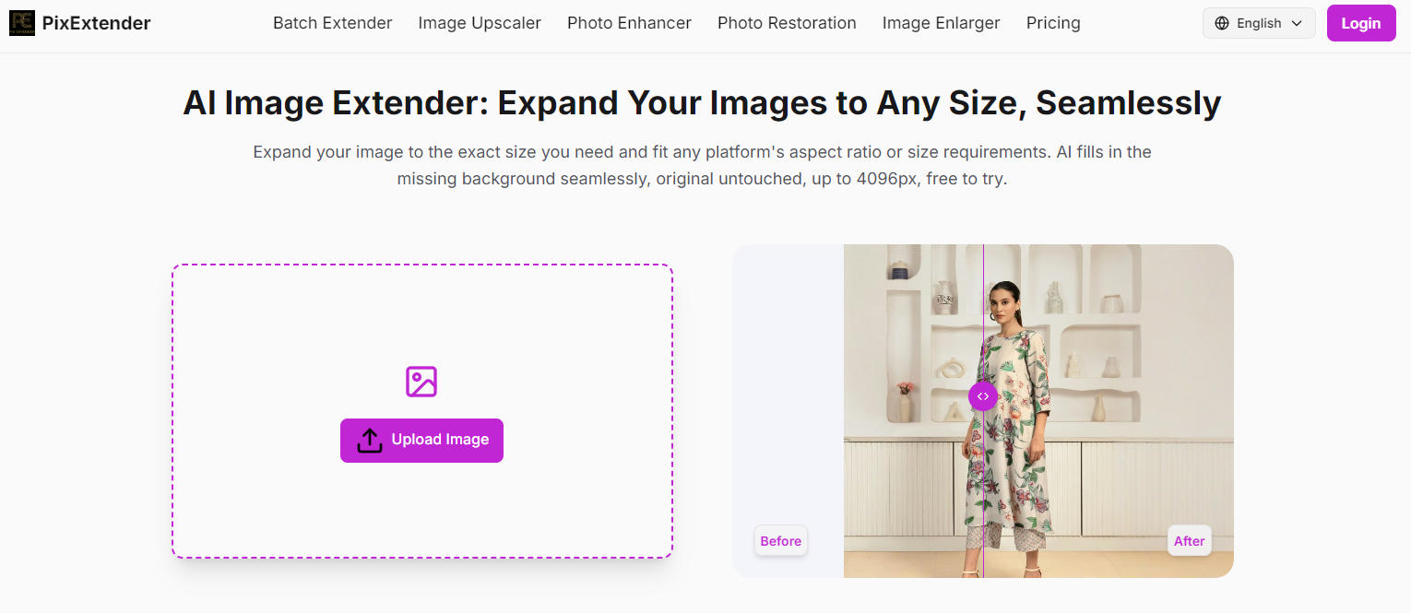The image size is (1411, 613).
Task: Click the Before label on comparison image
Action: 781,541
